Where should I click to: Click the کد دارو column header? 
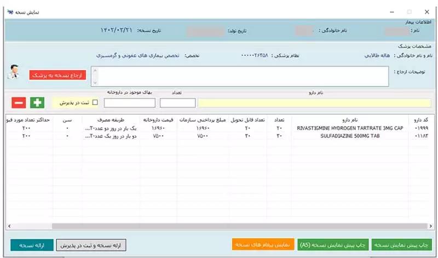coord(420,120)
